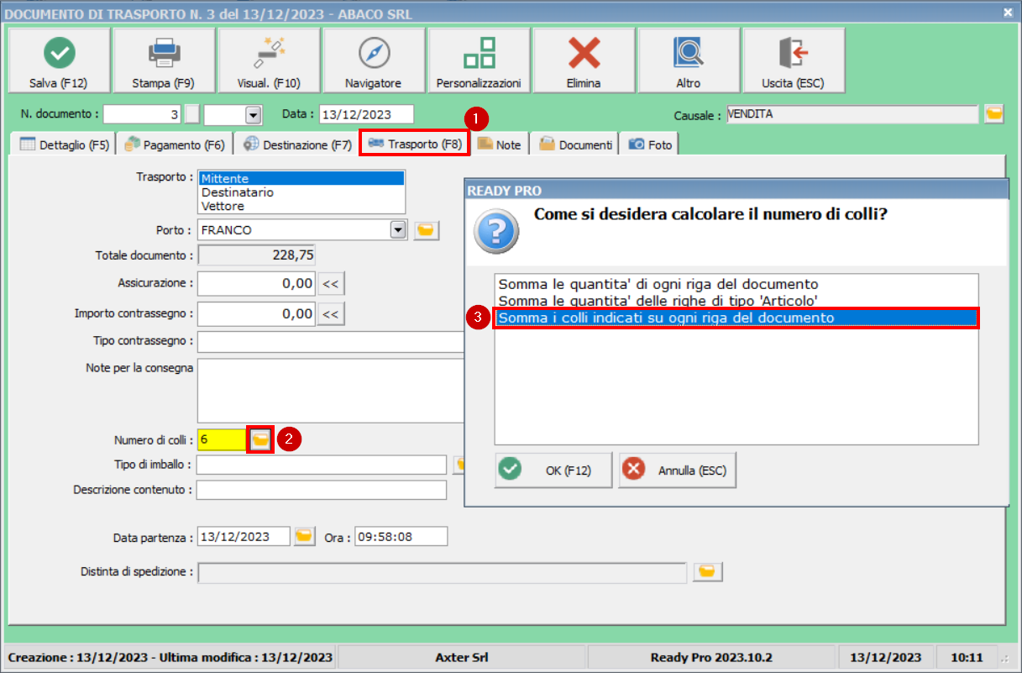Open Causale lookup folder icon

[x=994, y=114]
